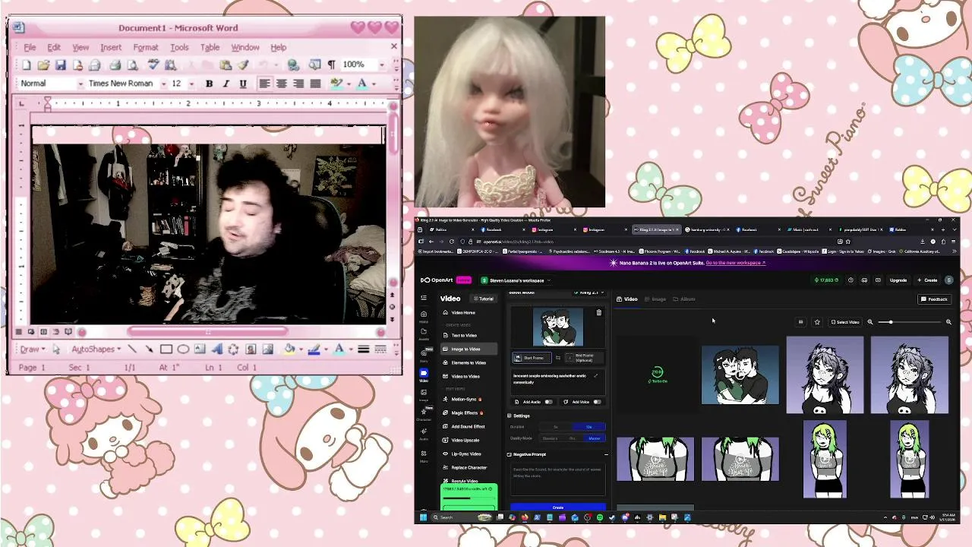Click the Save floppy disk icon in Word
Viewport: 972px width, 547px height.
click(x=61, y=65)
